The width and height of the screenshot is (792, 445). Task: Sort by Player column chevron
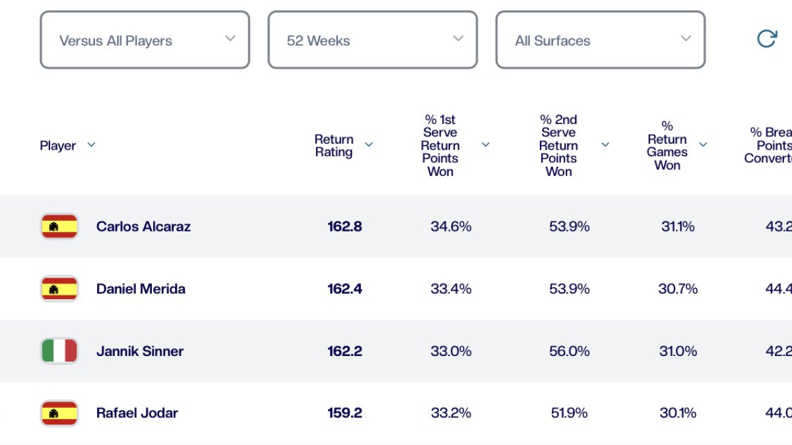coord(91,145)
